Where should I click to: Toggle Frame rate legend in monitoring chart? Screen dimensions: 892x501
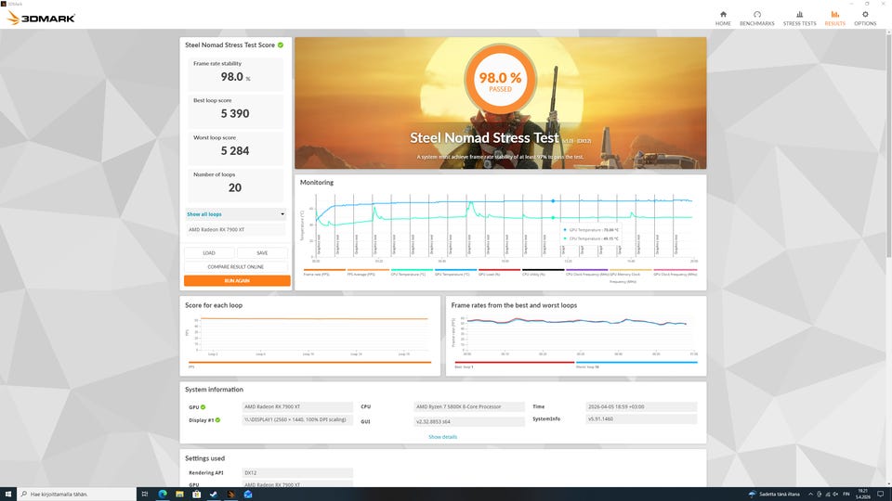324,272
